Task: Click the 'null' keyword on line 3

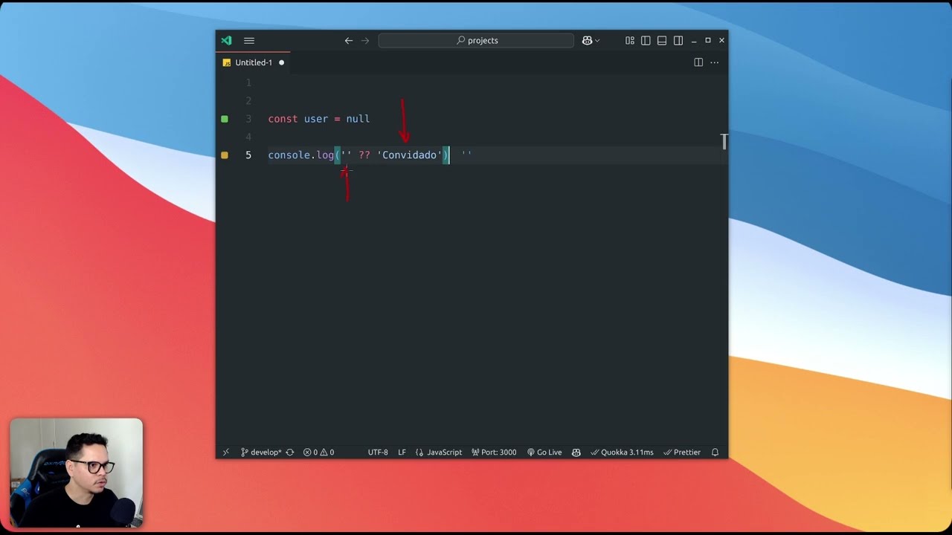Action: [358, 119]
